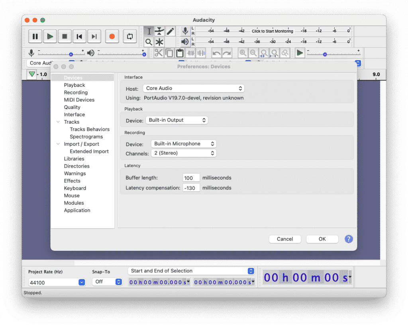This screenshot has width=408, height=326.
Task: Click the playback speed slider knob
Action: click(x=325, y=54)
